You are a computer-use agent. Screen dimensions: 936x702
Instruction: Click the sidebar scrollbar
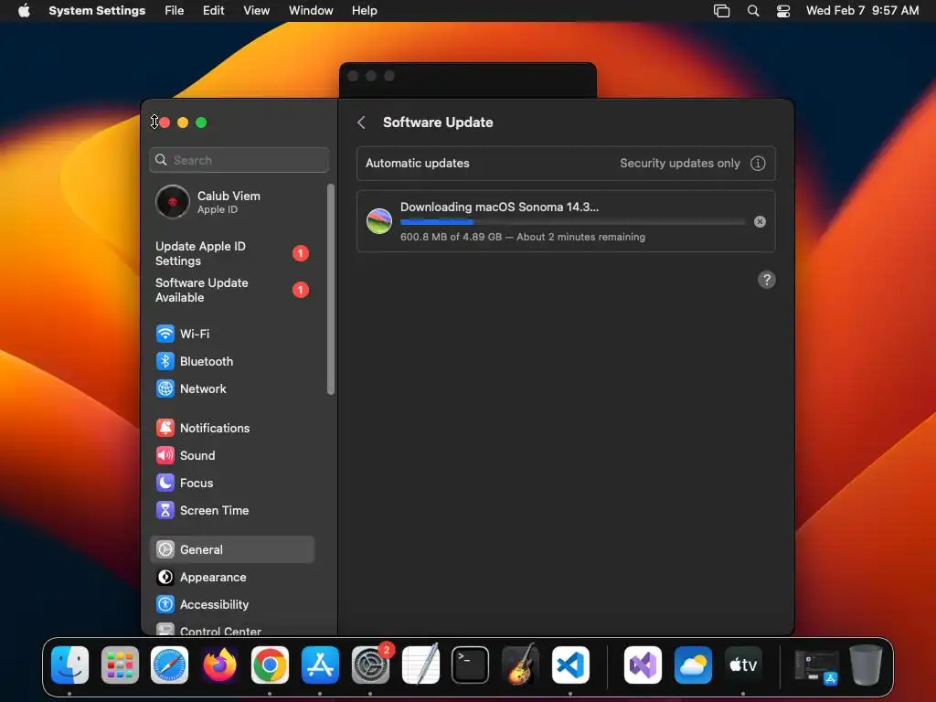[x=331, y=290]
